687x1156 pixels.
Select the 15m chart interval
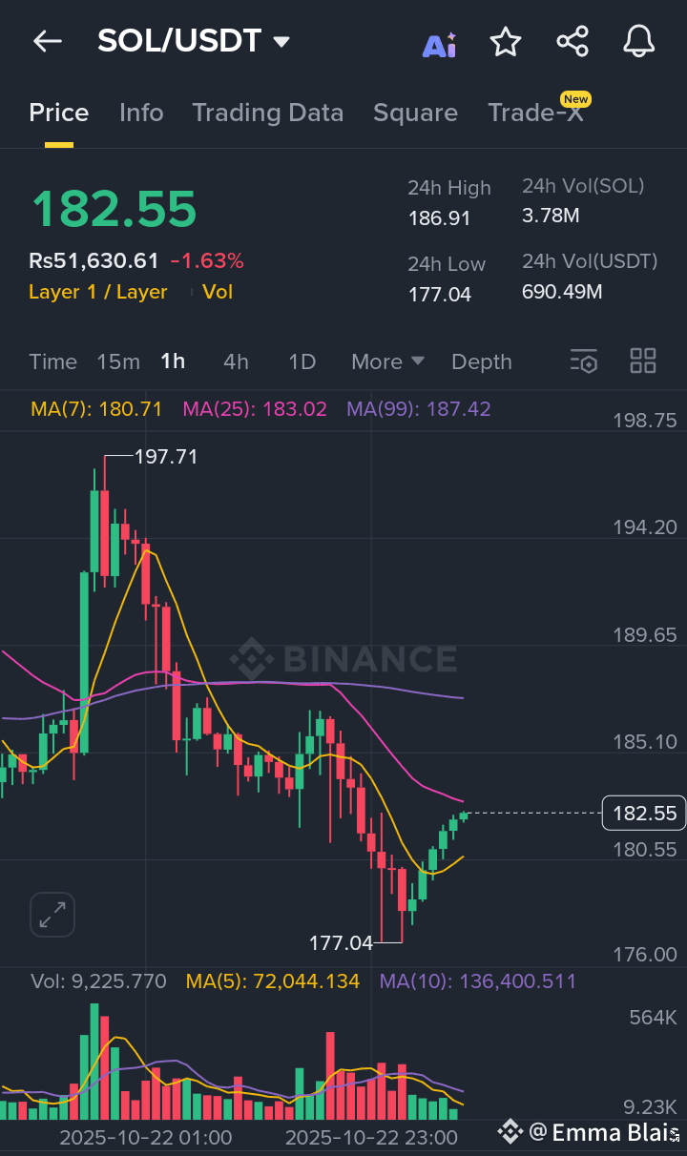118,361
